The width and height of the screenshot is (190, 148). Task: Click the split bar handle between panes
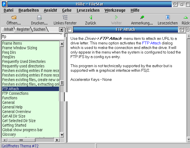click(63, 97)
